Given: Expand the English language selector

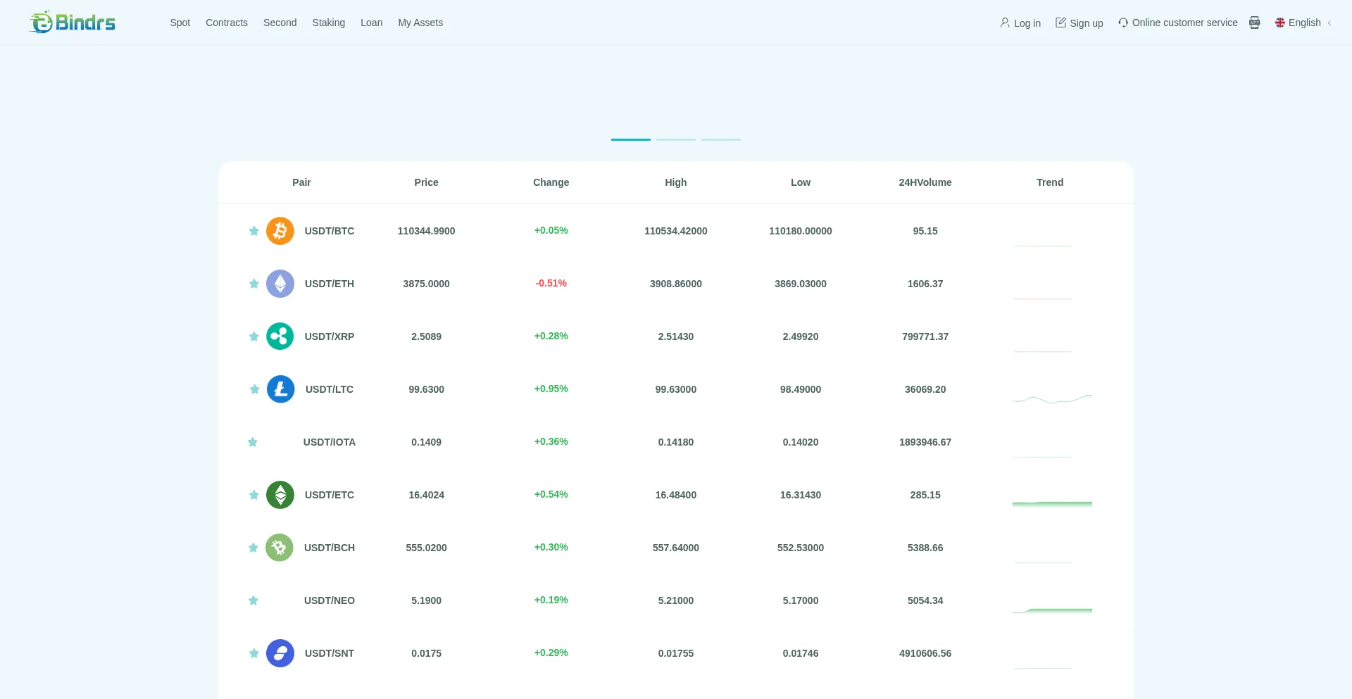Looking at the screenshot, I should pos(1303,23).
